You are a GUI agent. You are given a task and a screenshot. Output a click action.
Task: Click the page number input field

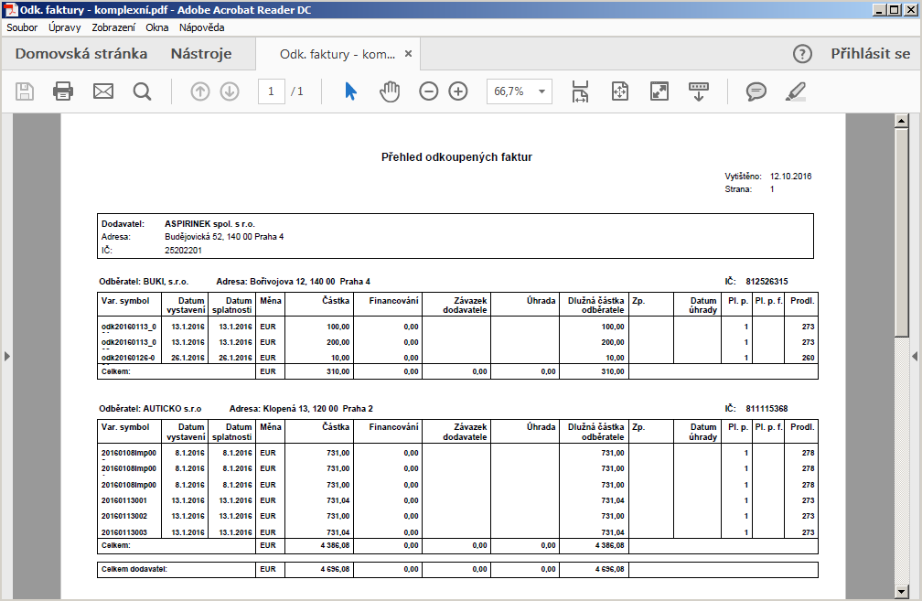click(x=271, y=91)
